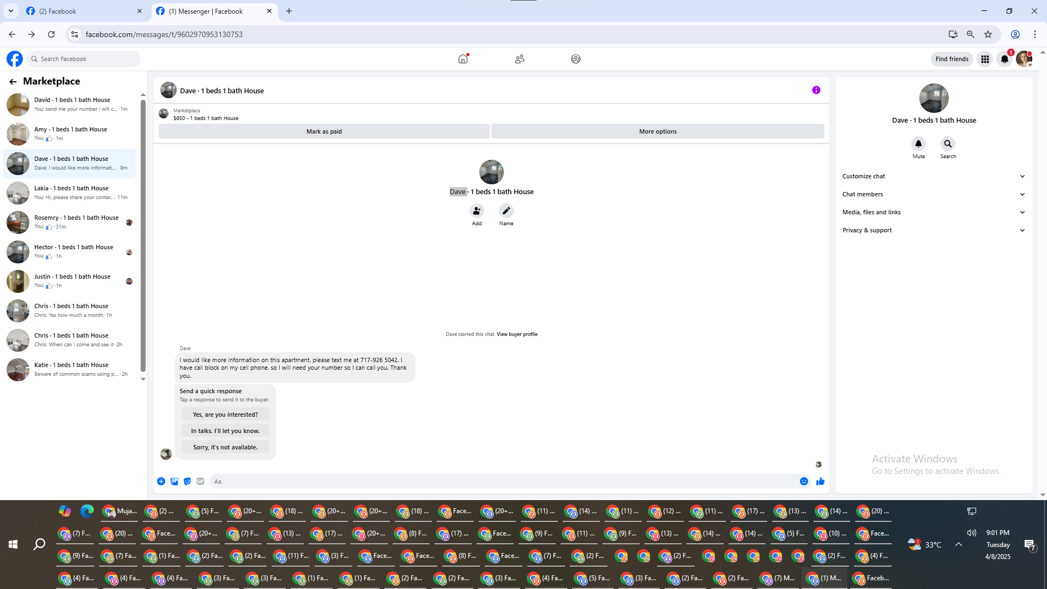Viewport: 1047px width, 589px height.
Task: Click the thumbs-up like icon
Action: (820, 481)
